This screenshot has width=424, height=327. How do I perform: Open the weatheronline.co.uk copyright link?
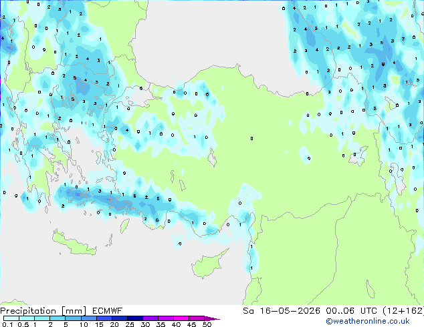367,321
